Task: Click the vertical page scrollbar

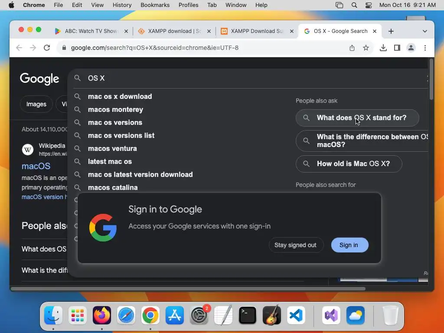Action: tap(431, 79)
